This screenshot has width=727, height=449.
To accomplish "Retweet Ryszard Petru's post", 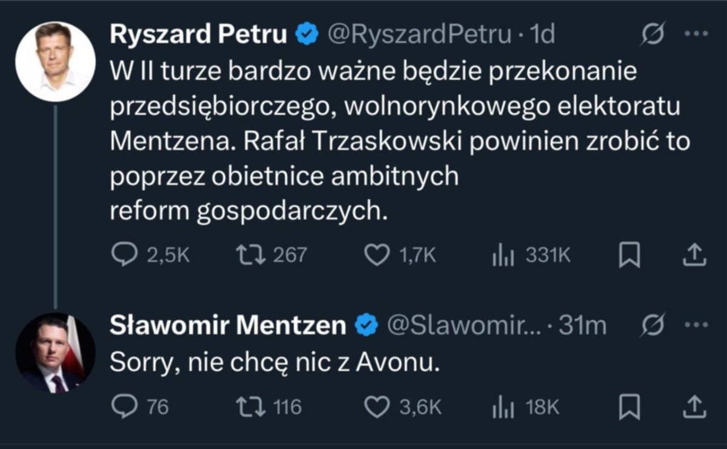I will [x=248, y=255].
